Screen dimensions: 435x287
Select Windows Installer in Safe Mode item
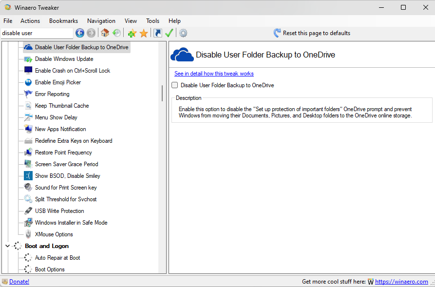click(x=71, y=223)
